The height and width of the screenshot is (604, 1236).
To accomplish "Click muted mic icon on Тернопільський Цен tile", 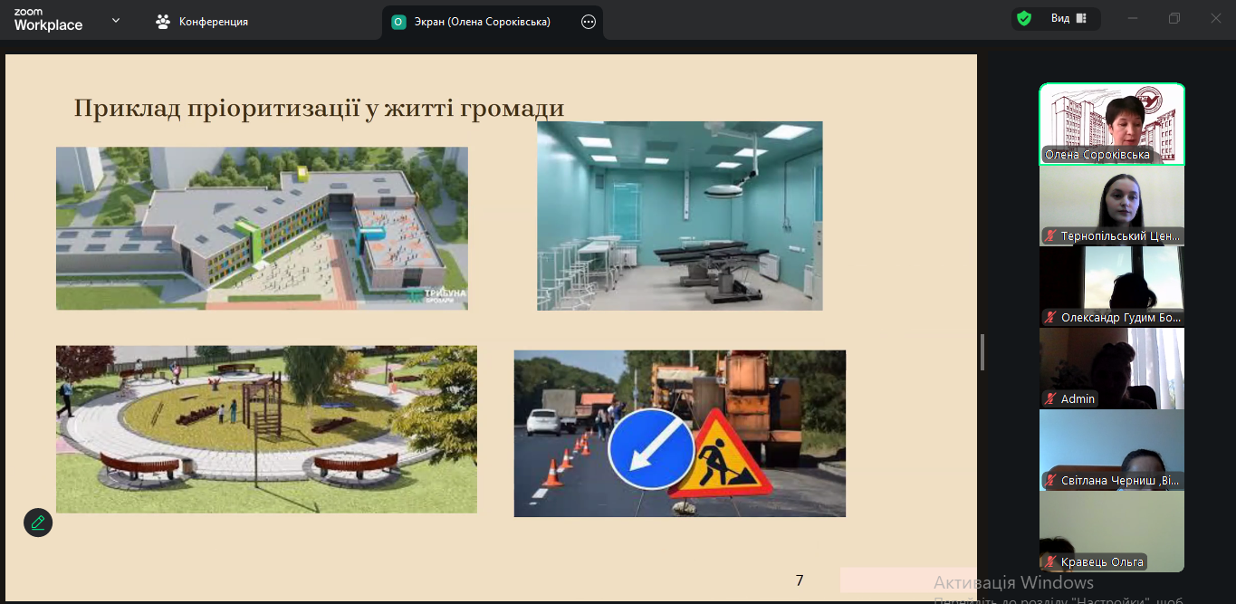I will click(x=1050, y=236).
